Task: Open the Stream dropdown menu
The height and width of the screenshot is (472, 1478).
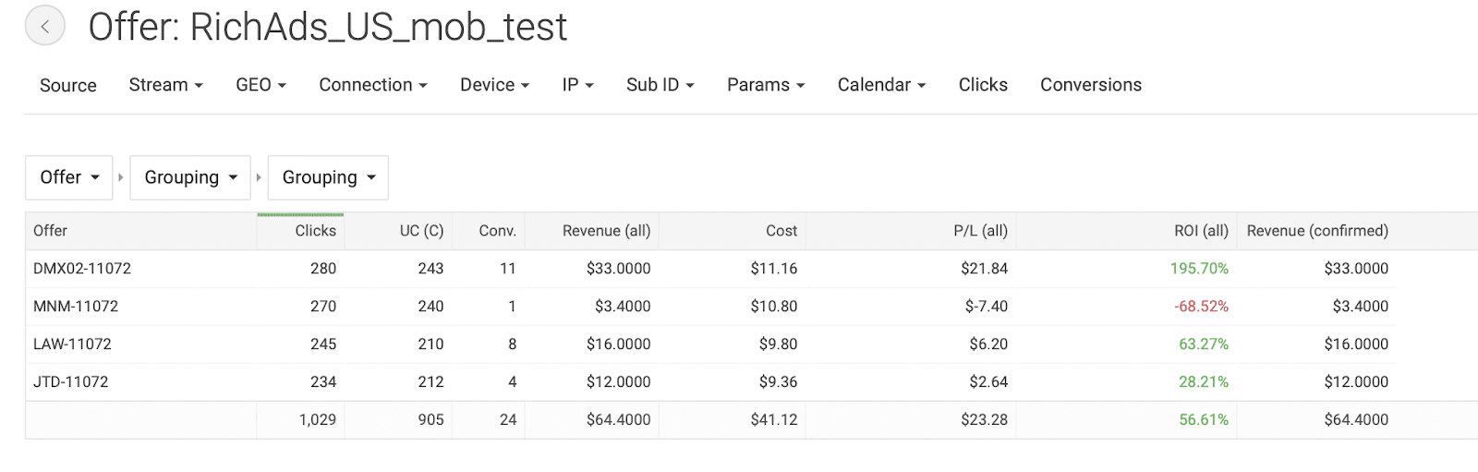Action: coord(165,85)
